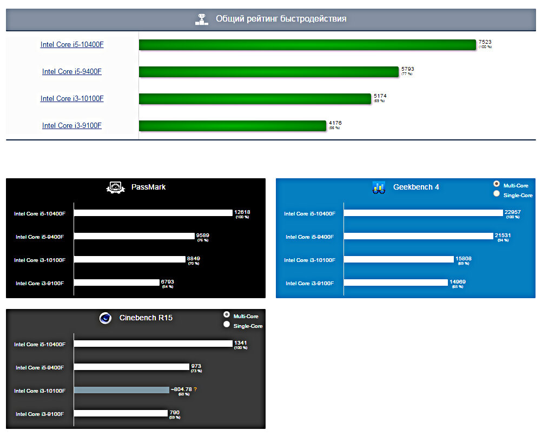This screenshot has width=542, height=437.
Task: Click the overall score value 4176
Action: point(335,123)
